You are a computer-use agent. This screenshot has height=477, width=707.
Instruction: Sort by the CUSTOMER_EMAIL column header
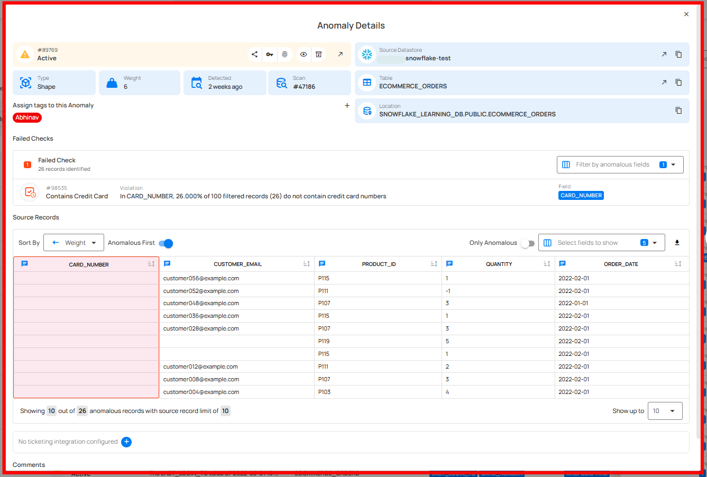point(237,264)
